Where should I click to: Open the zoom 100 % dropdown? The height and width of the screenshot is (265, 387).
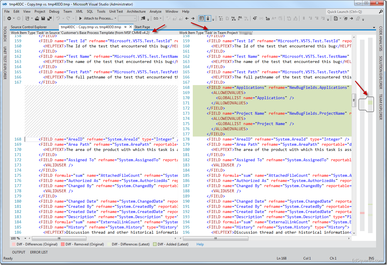[25, 238]
